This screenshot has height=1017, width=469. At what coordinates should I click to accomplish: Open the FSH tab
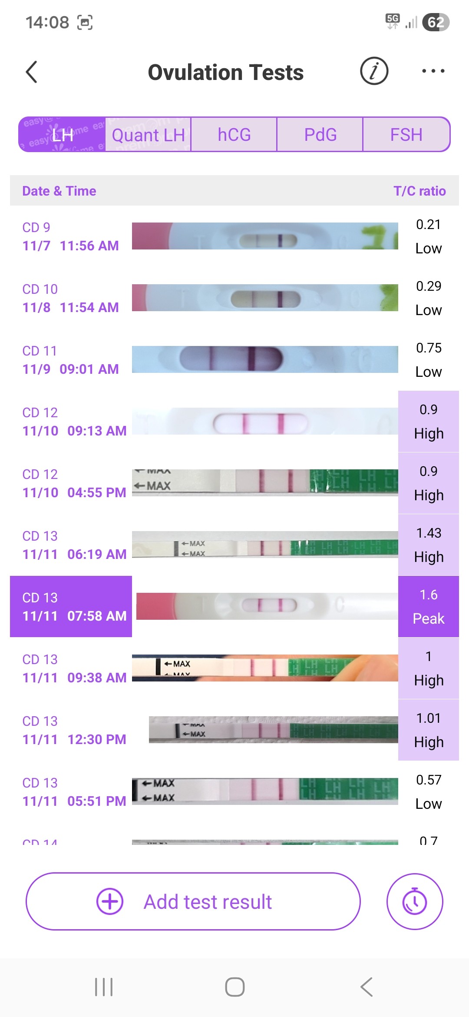click(406, 135)
